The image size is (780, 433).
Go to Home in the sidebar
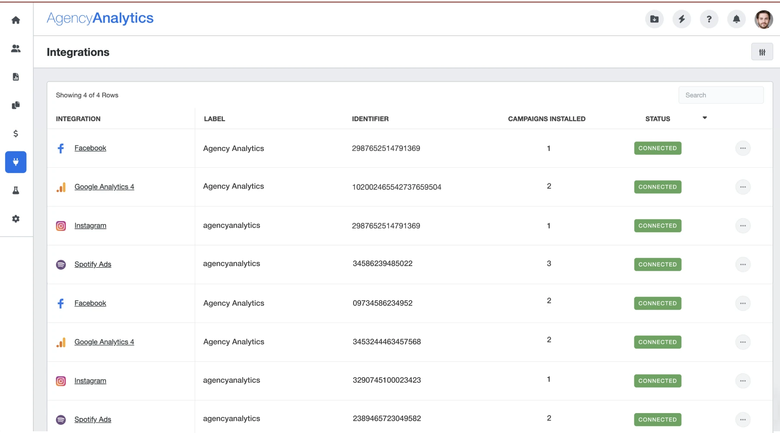coord(16,20)
